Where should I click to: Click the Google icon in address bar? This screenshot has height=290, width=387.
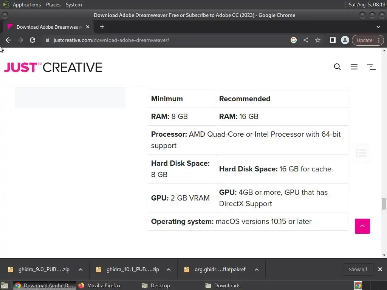coord(293,40)
